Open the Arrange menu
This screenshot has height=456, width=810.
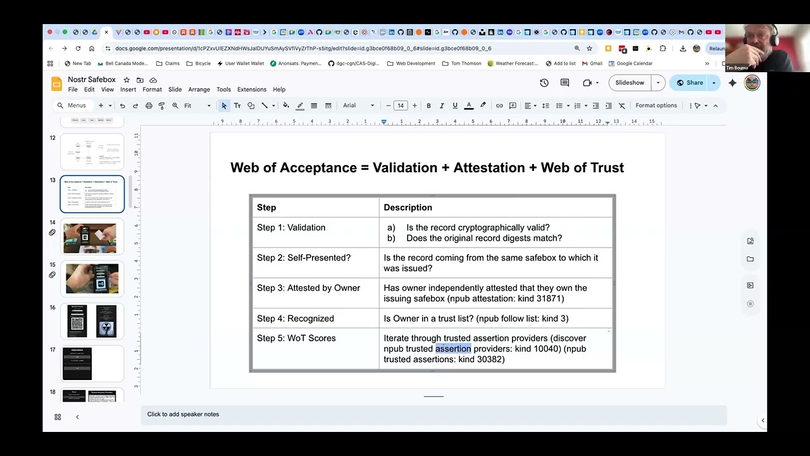(x=199, y=90)
